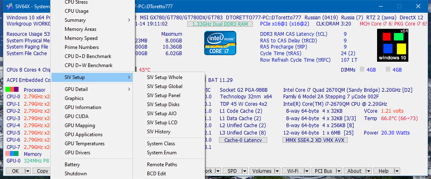Click Row Refresh Cycle Time (tRFC) label
This screenshot has height=179, width=431.
pyautogui.click(x=295, y=60)
